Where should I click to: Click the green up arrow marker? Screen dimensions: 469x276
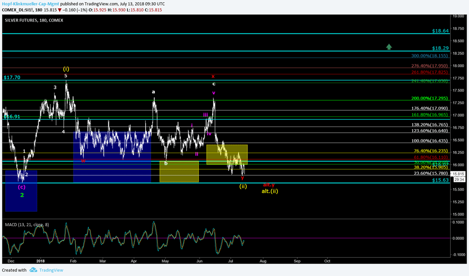coord(389,46)
